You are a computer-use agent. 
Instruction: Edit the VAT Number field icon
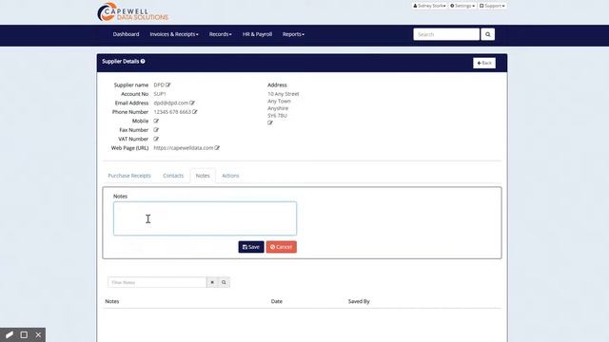pos(156,139)
